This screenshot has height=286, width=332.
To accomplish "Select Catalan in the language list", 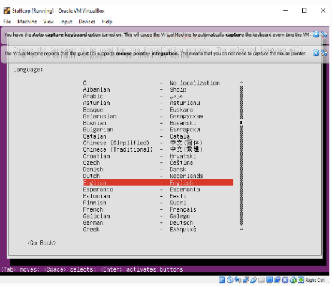I will tap(158, 136).
